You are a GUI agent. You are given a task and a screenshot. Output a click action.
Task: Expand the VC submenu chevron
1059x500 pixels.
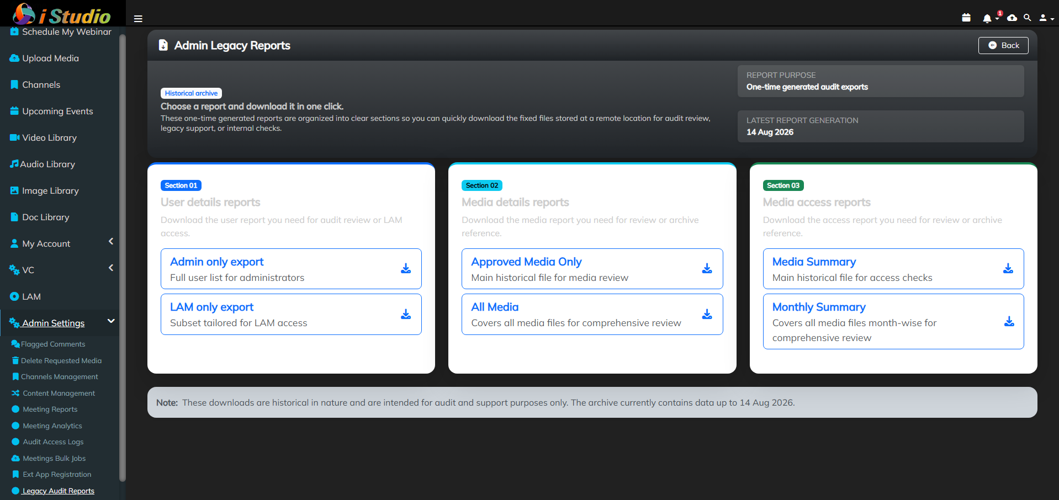(111, 268)
